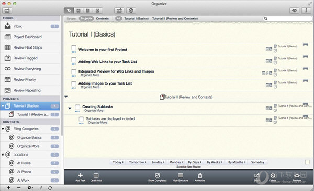Check off Integrated Preview for Web Links and Images
Image resolution: width=314 pixels, height=191 pixels.
click(74, 71)
